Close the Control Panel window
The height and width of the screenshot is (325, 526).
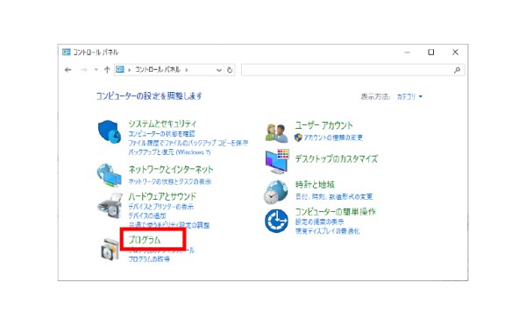(455, 52)
